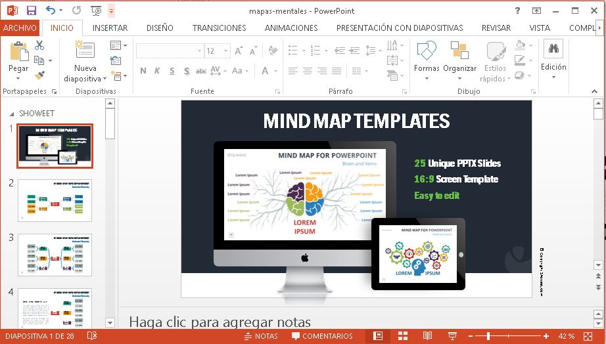Decrease font size icon
The image size is (606, 344).
tap(253, 51)
